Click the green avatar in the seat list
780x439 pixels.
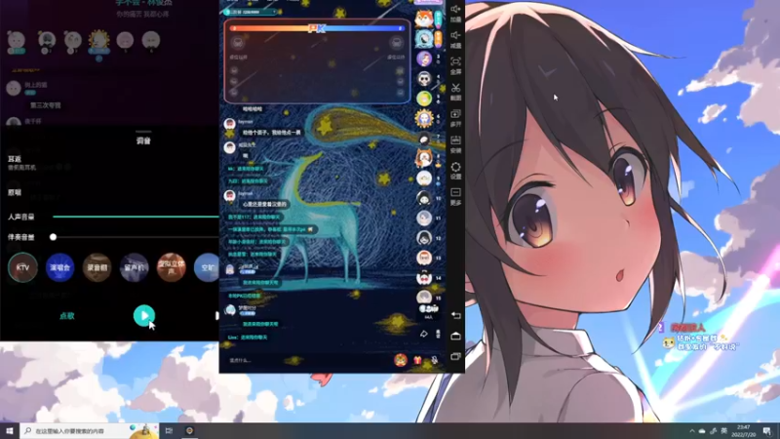pyautogui.click(x=424, y=99)
